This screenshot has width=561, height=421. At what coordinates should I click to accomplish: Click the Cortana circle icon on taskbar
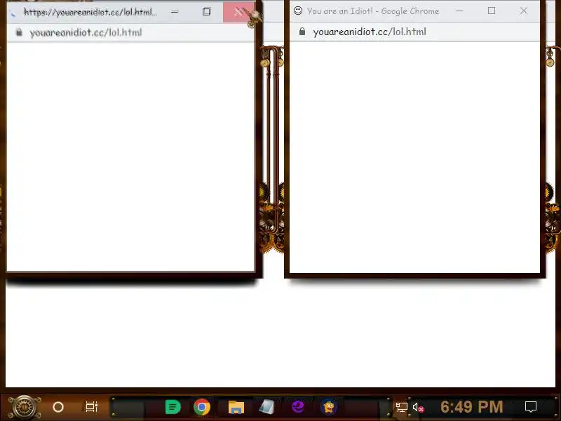pyautogui.click(x=58, y=407)
